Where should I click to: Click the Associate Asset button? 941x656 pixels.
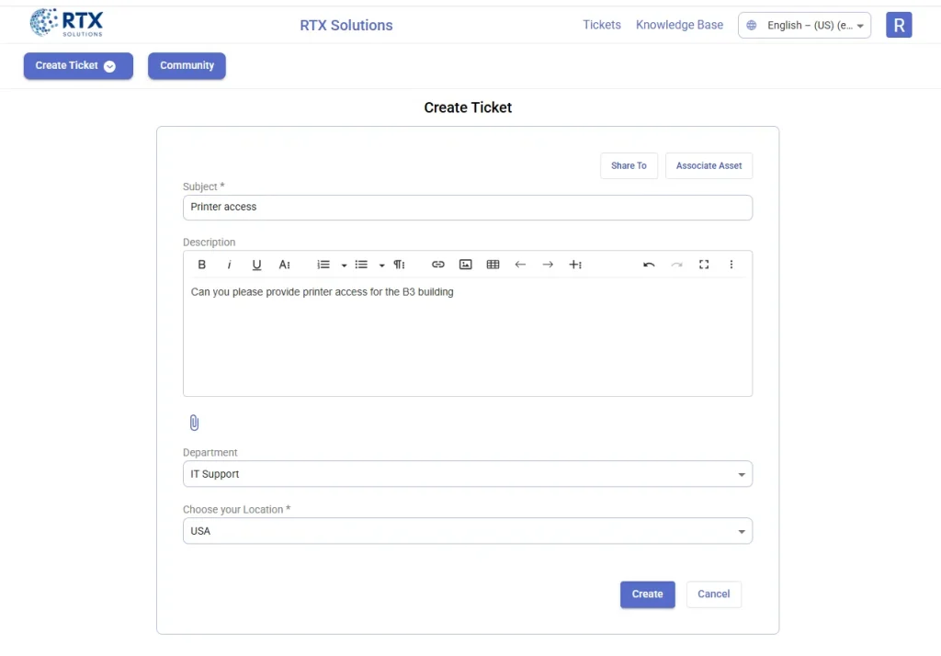[709, 165]
